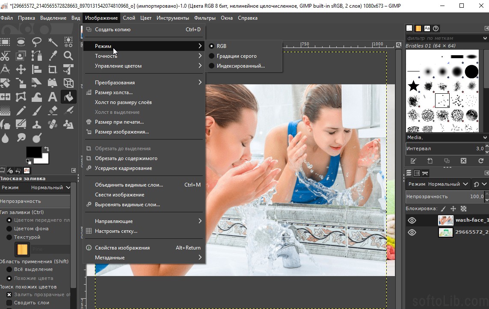Open the Фильтры menu
This screenshot has height=309, width=489.
coord(204,18)
